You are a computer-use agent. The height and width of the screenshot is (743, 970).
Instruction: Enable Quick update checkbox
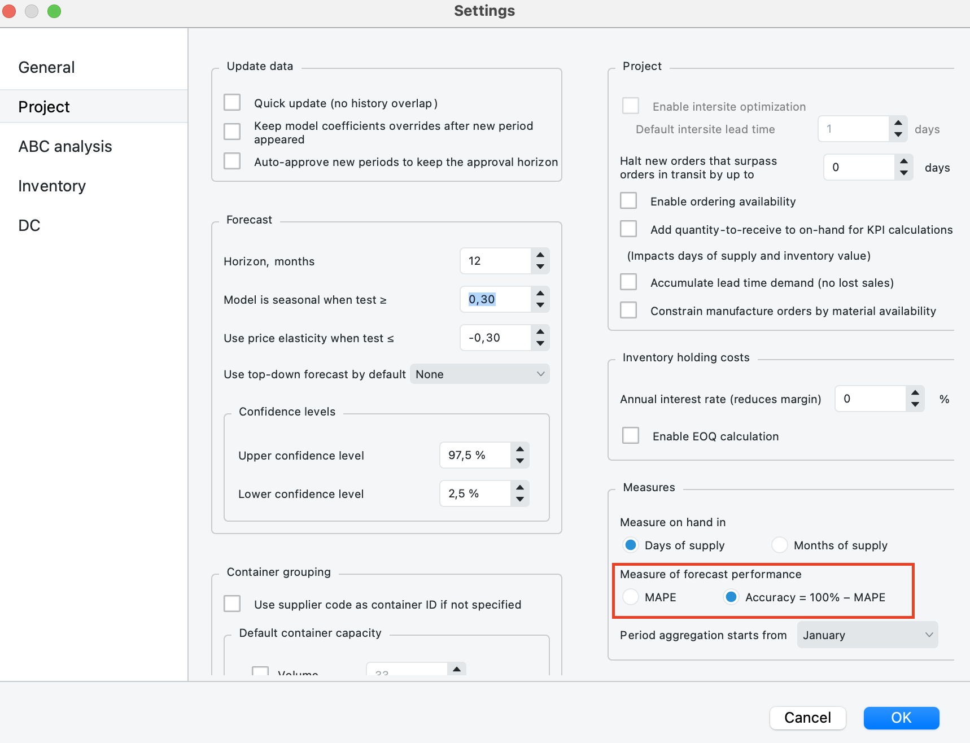point(232,103)
